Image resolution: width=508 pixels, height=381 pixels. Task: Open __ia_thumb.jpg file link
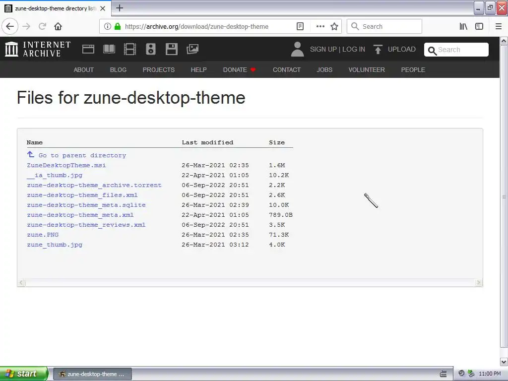[x=55, y=175]
